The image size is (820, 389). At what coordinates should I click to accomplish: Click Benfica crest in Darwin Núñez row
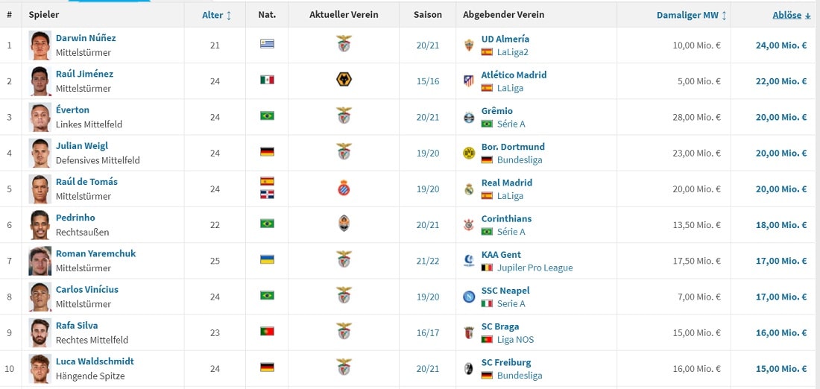click(344, 45)
